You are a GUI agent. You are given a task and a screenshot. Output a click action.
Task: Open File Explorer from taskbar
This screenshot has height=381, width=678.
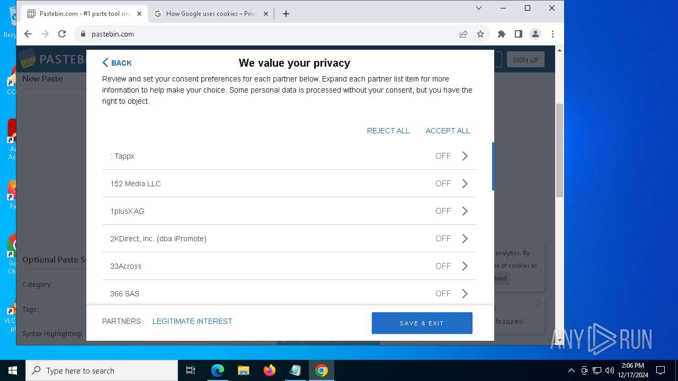click(x=243, y=370)
